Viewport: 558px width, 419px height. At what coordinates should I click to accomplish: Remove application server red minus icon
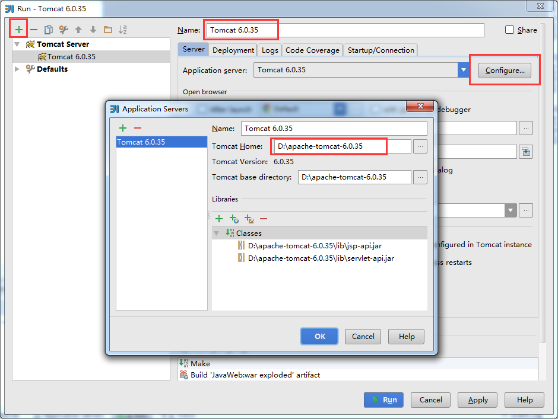click(x=138, y=128)
